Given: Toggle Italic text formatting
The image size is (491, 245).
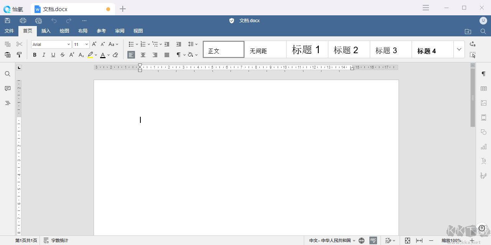Looking at the screenshot, I should click(44, 55).
